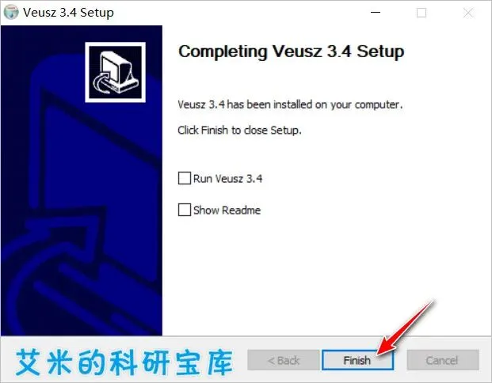Image resolution: width=492 pixels, height=383 pixels.
Task: Click the installer computer logo image
Action: tap(115, 72)
